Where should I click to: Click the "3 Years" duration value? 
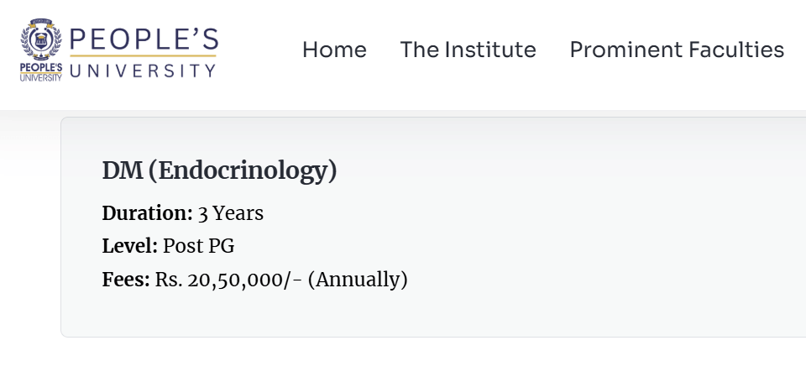230,213
